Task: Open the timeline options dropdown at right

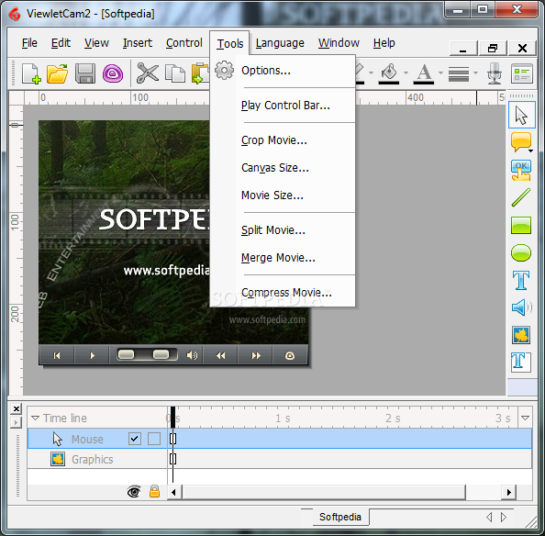Action: (x=525, y=418)
